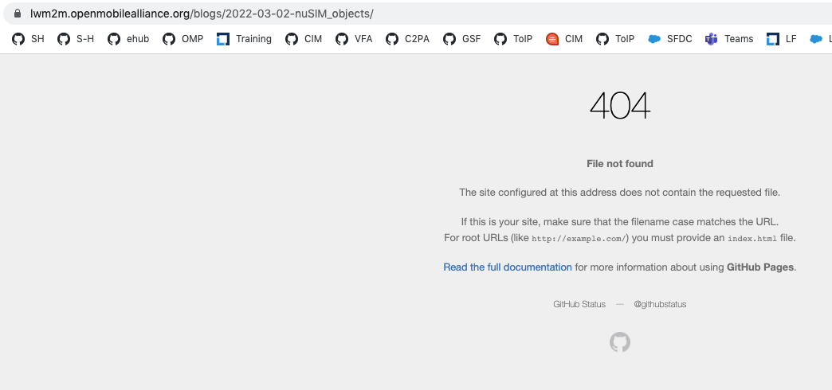Click the 'filename case matches the URL' sentence
832x390 pixels.
point(620,221)
